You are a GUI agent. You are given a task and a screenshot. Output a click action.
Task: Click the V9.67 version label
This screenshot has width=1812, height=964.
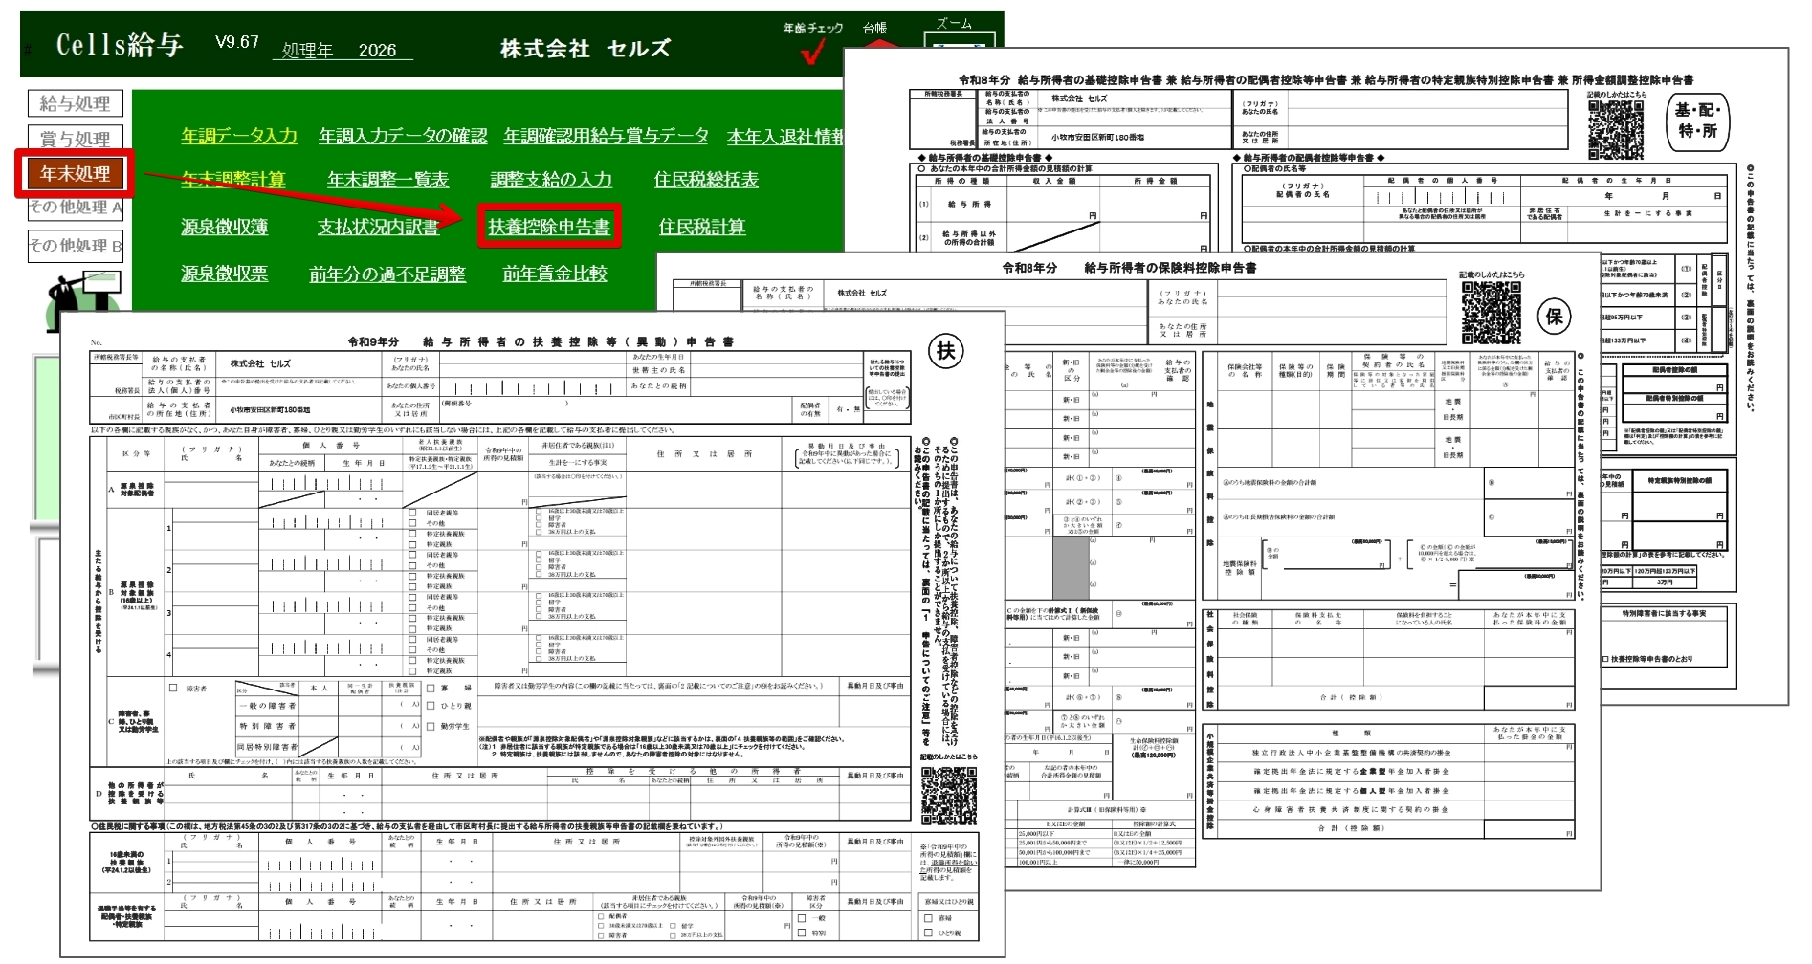pos(237,42)
